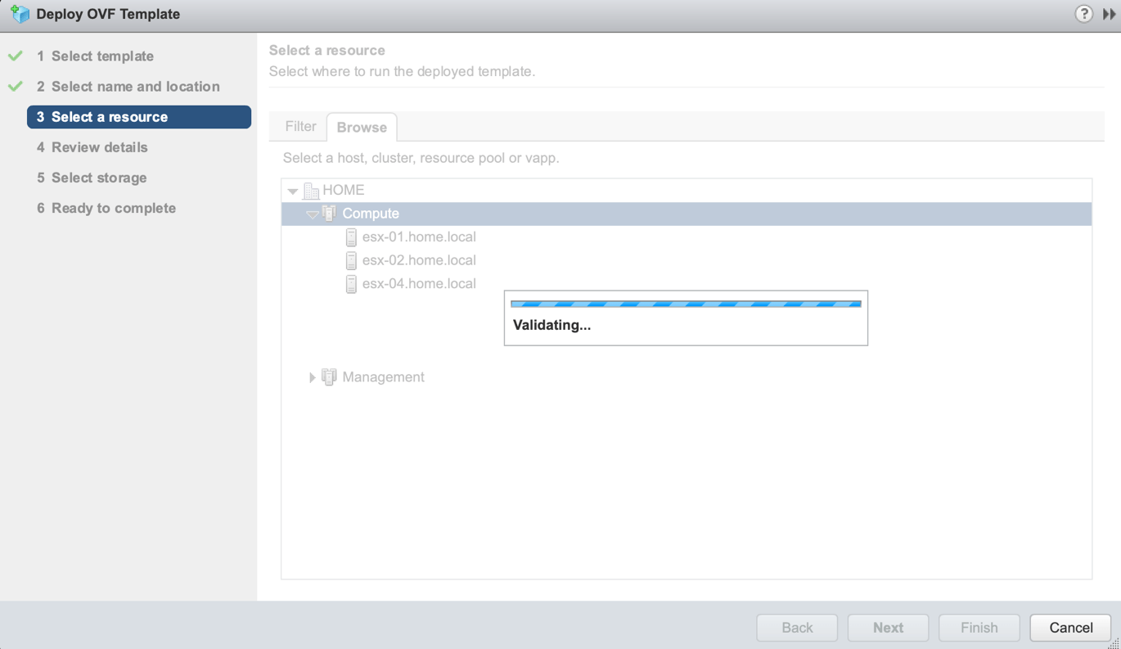Viewport: 1121px width, 649px height.
Task: Switch to the Browse tab
Action: (x=362, y=128)
